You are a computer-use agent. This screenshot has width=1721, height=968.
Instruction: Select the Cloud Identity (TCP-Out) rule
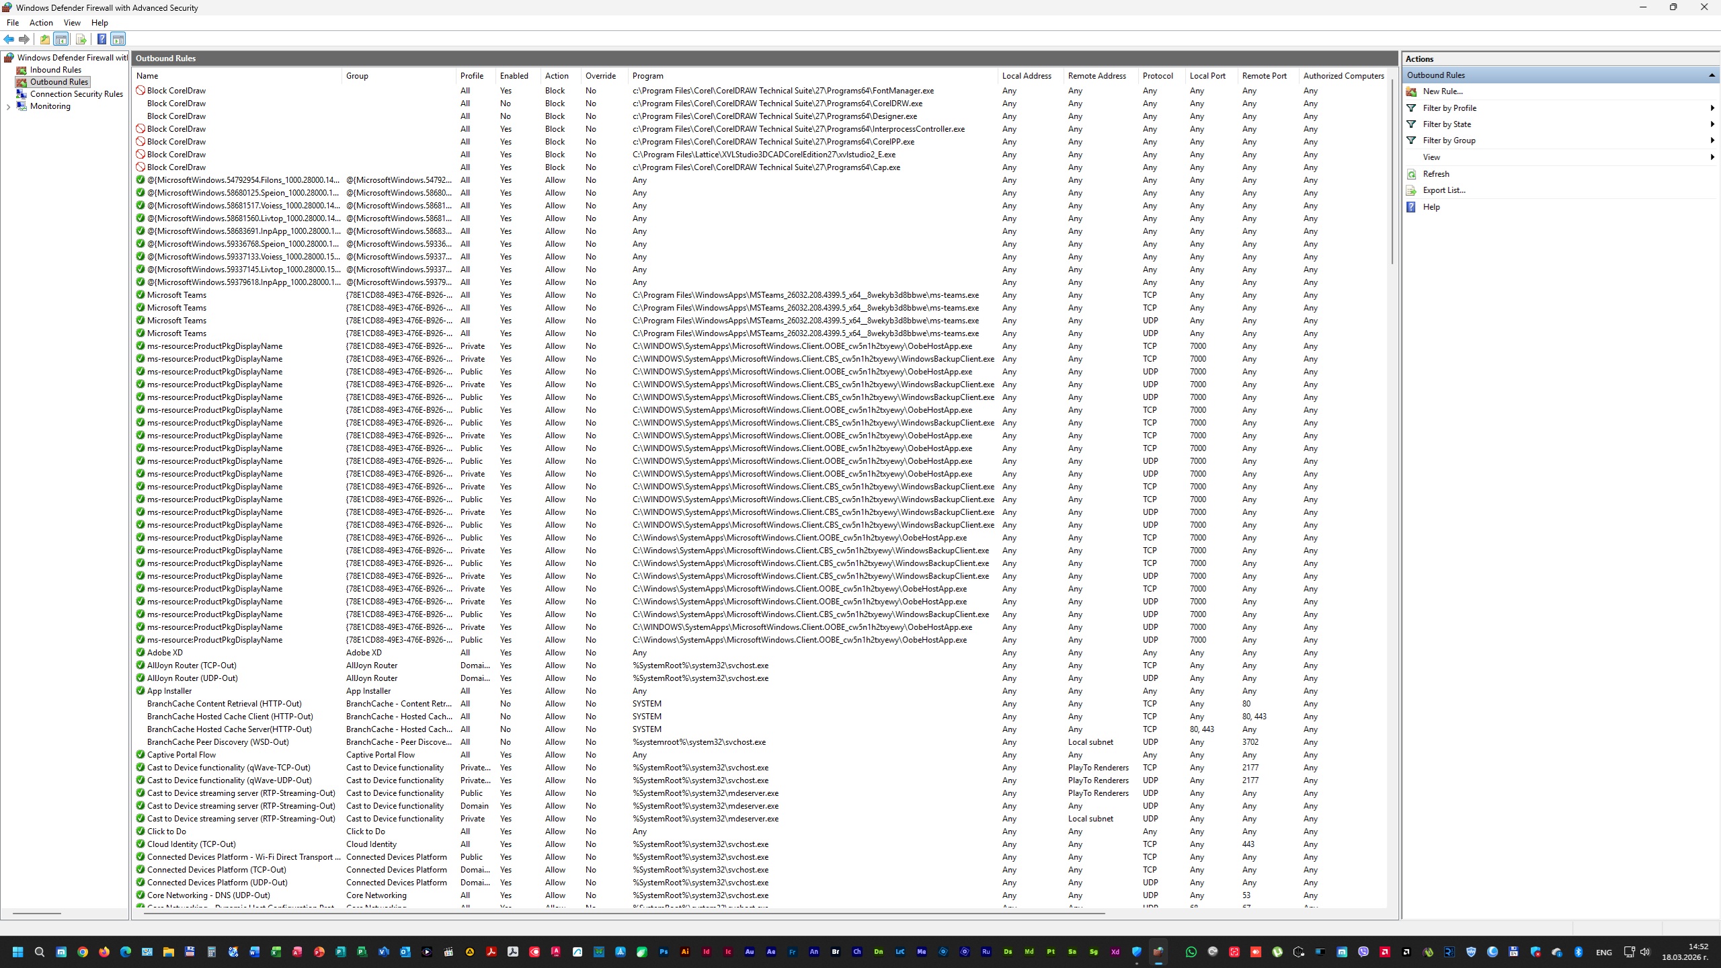click(x=760, y=844)
